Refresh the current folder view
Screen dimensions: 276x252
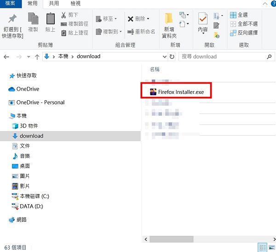coord(172,57)
